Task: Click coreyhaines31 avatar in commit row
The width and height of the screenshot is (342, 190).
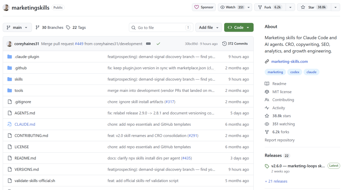Action: coord(9,44)
